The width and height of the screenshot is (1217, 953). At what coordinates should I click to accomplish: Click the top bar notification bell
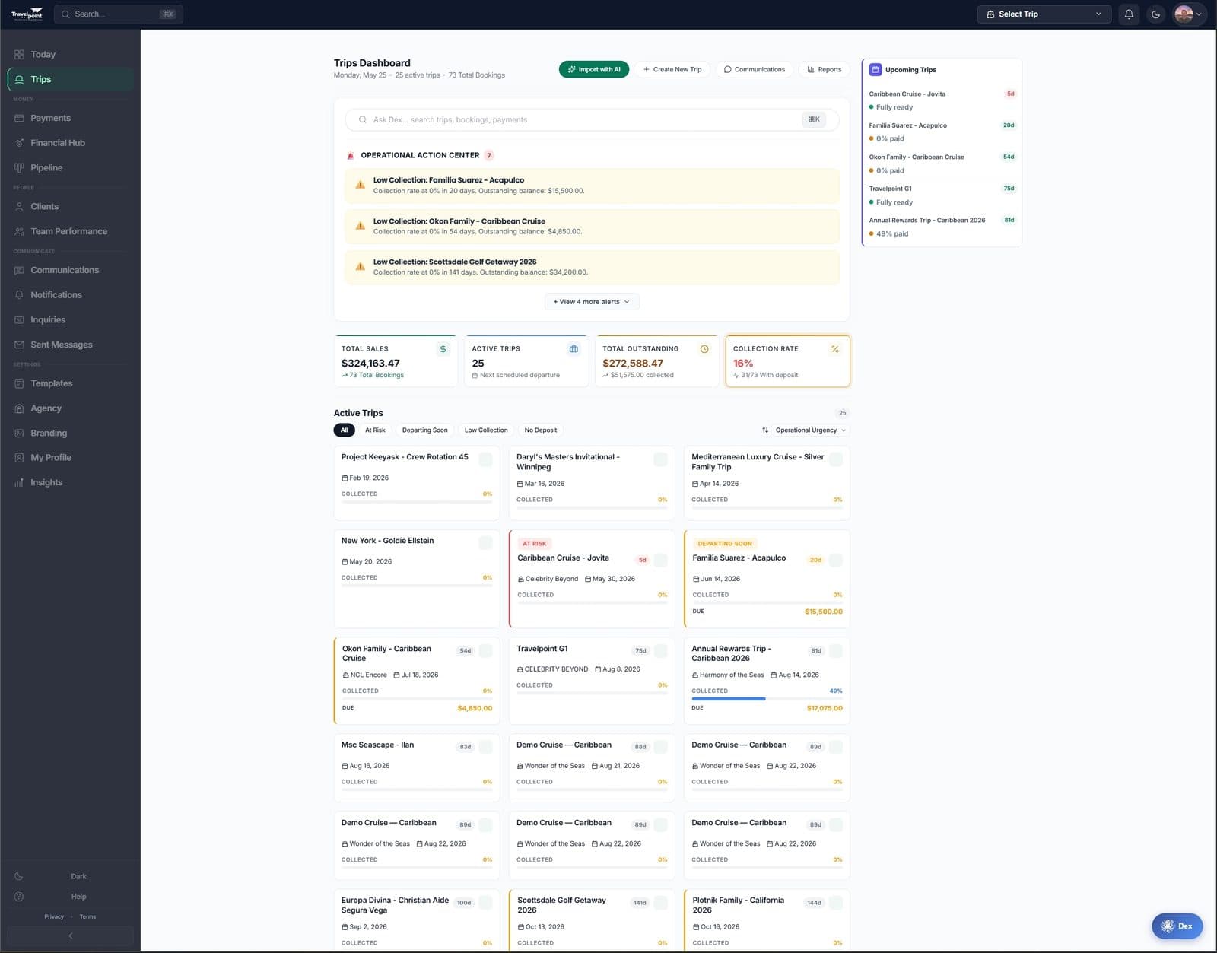1129,14
